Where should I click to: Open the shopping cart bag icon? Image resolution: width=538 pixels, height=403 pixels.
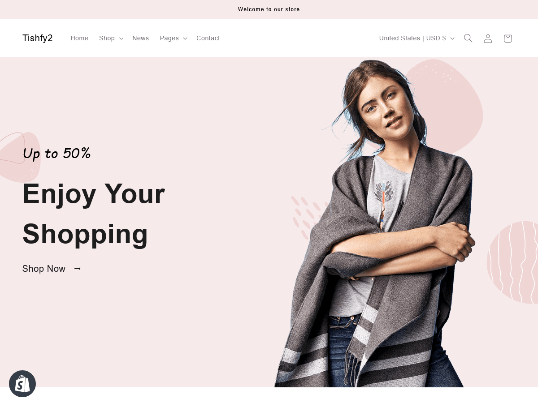pos(508,38)
